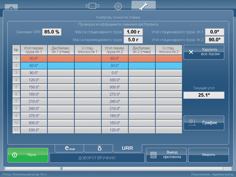Switch to the δ tab
The width and height of the screenshot is (236, 177).
click(99, 148)
